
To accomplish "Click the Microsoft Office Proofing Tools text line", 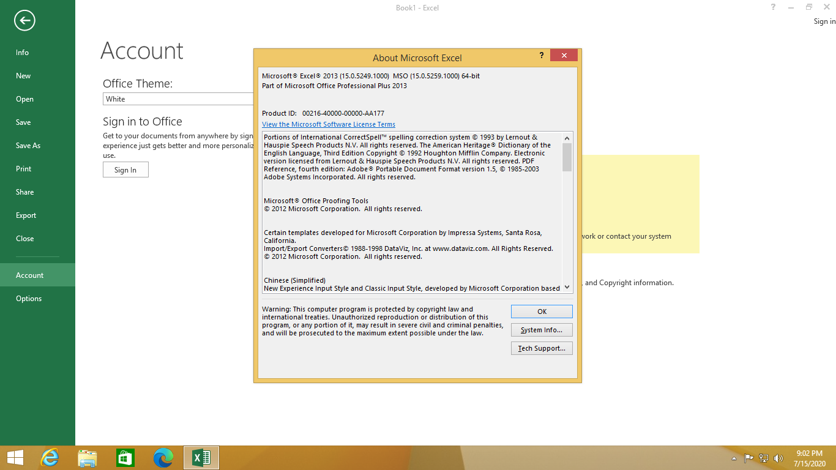I will (x=316, y=201).
